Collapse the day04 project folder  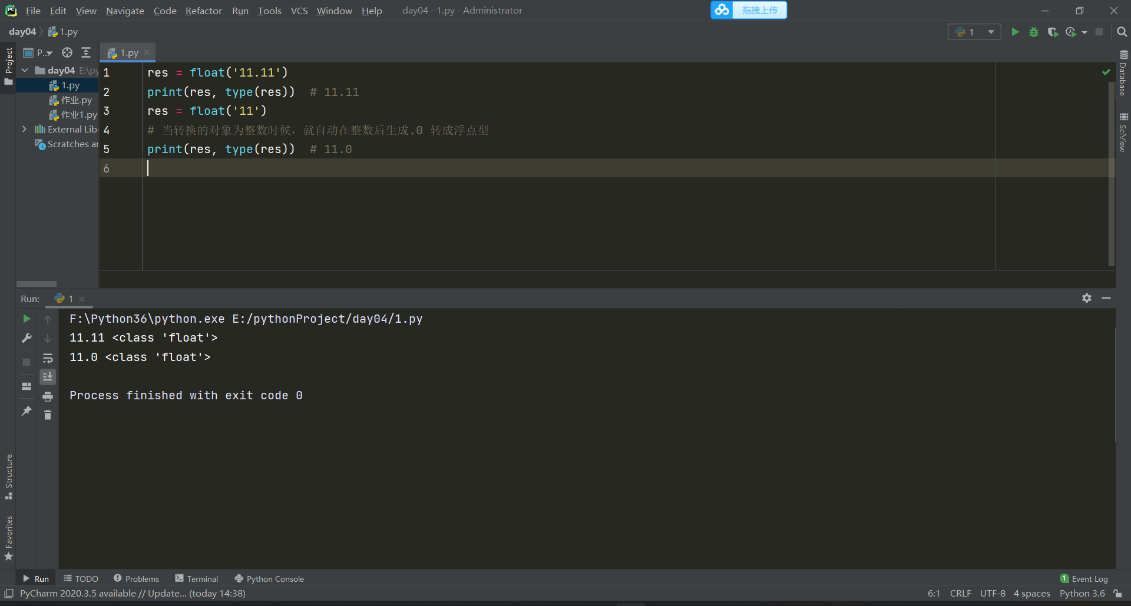click(25, 70)
